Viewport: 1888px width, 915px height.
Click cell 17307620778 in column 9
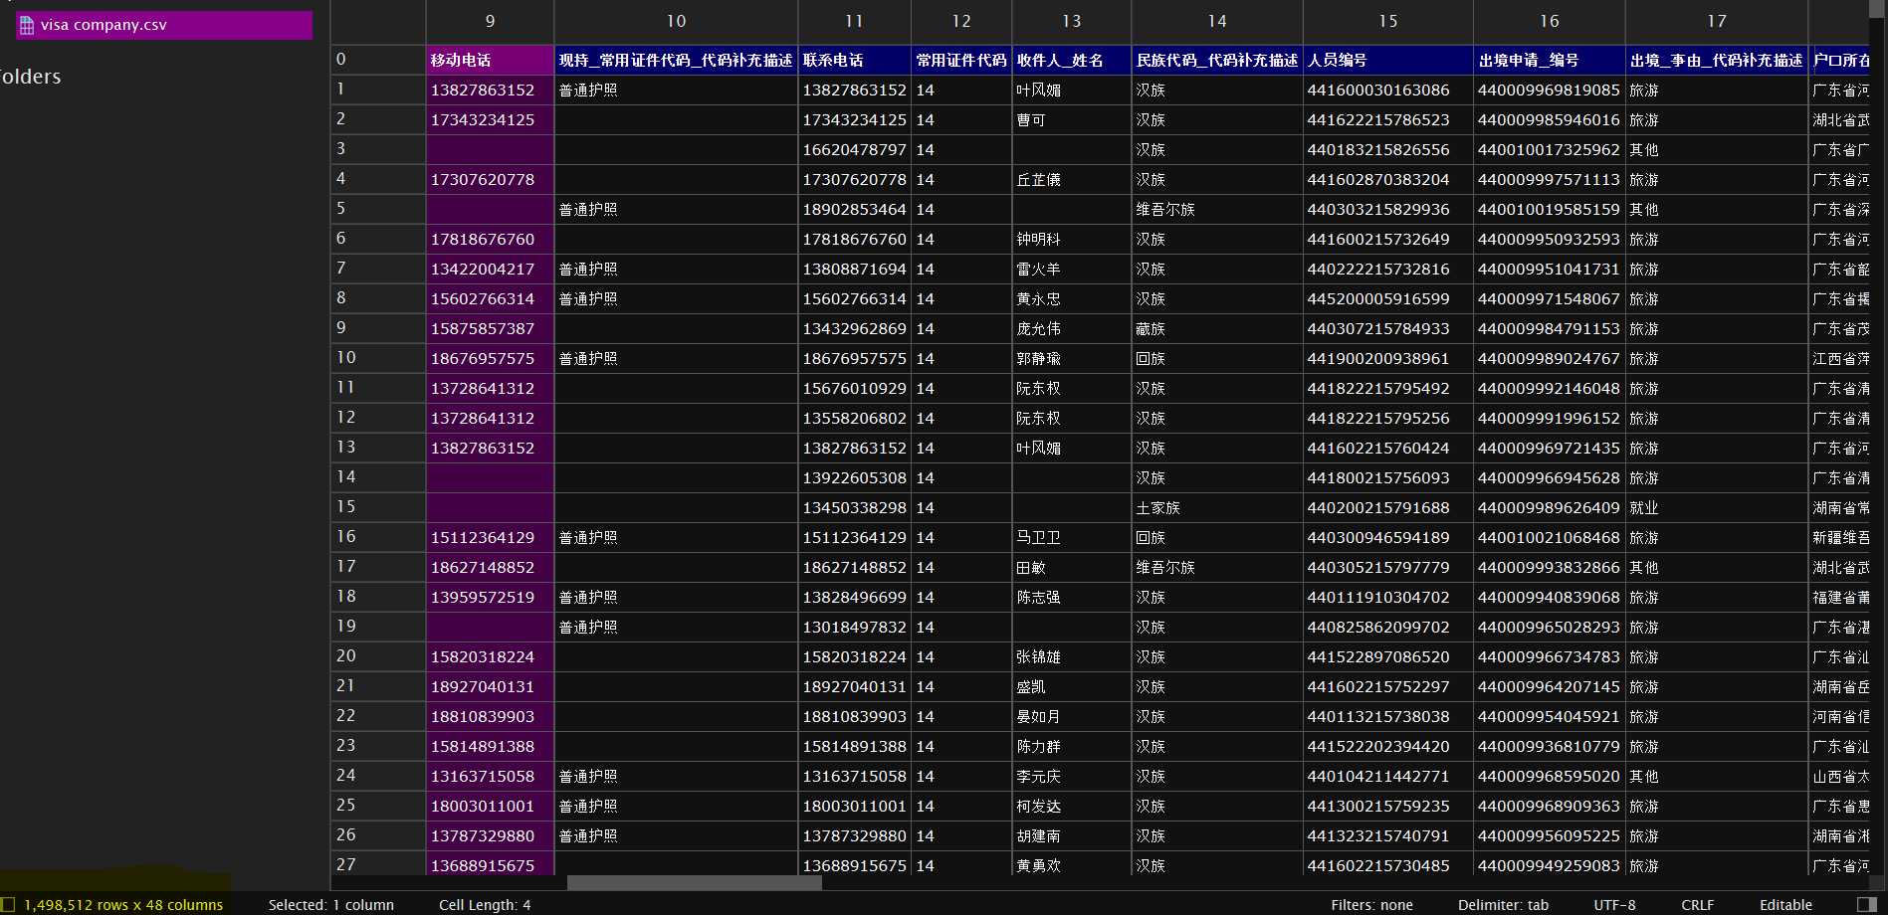[490, 179]
